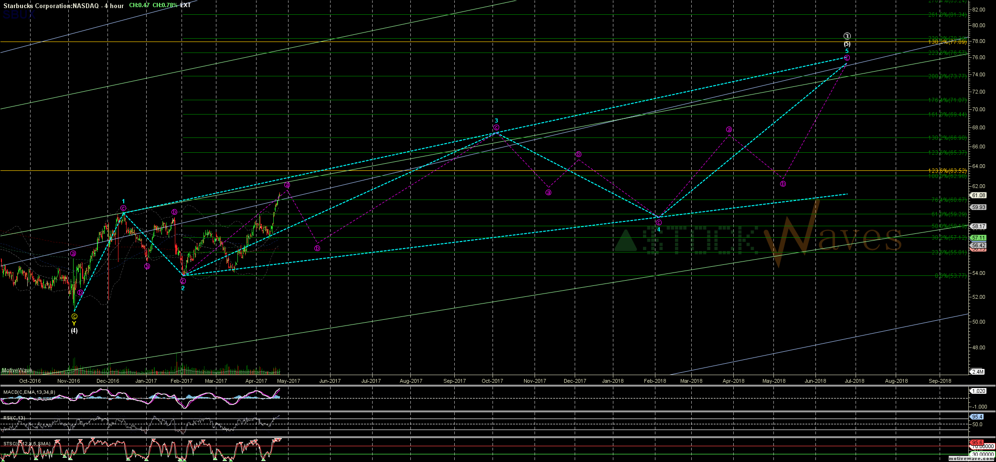
Task: Click the 48.00 price axis label
Action: (x=978, y=347)
